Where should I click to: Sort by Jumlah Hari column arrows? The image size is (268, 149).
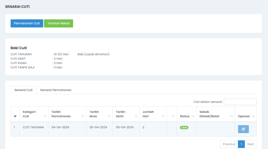163,116
